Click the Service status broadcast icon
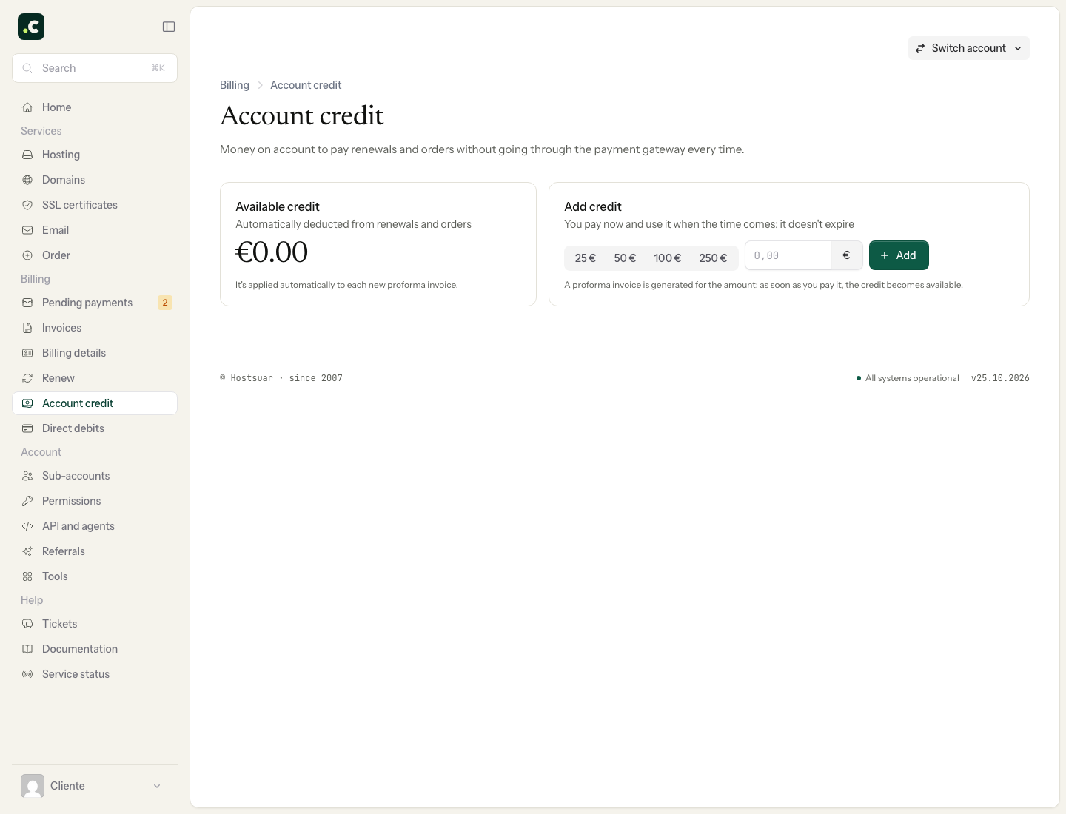This screenshot has height=814, width=1066. pyautogui.click(x=27, y=674)
